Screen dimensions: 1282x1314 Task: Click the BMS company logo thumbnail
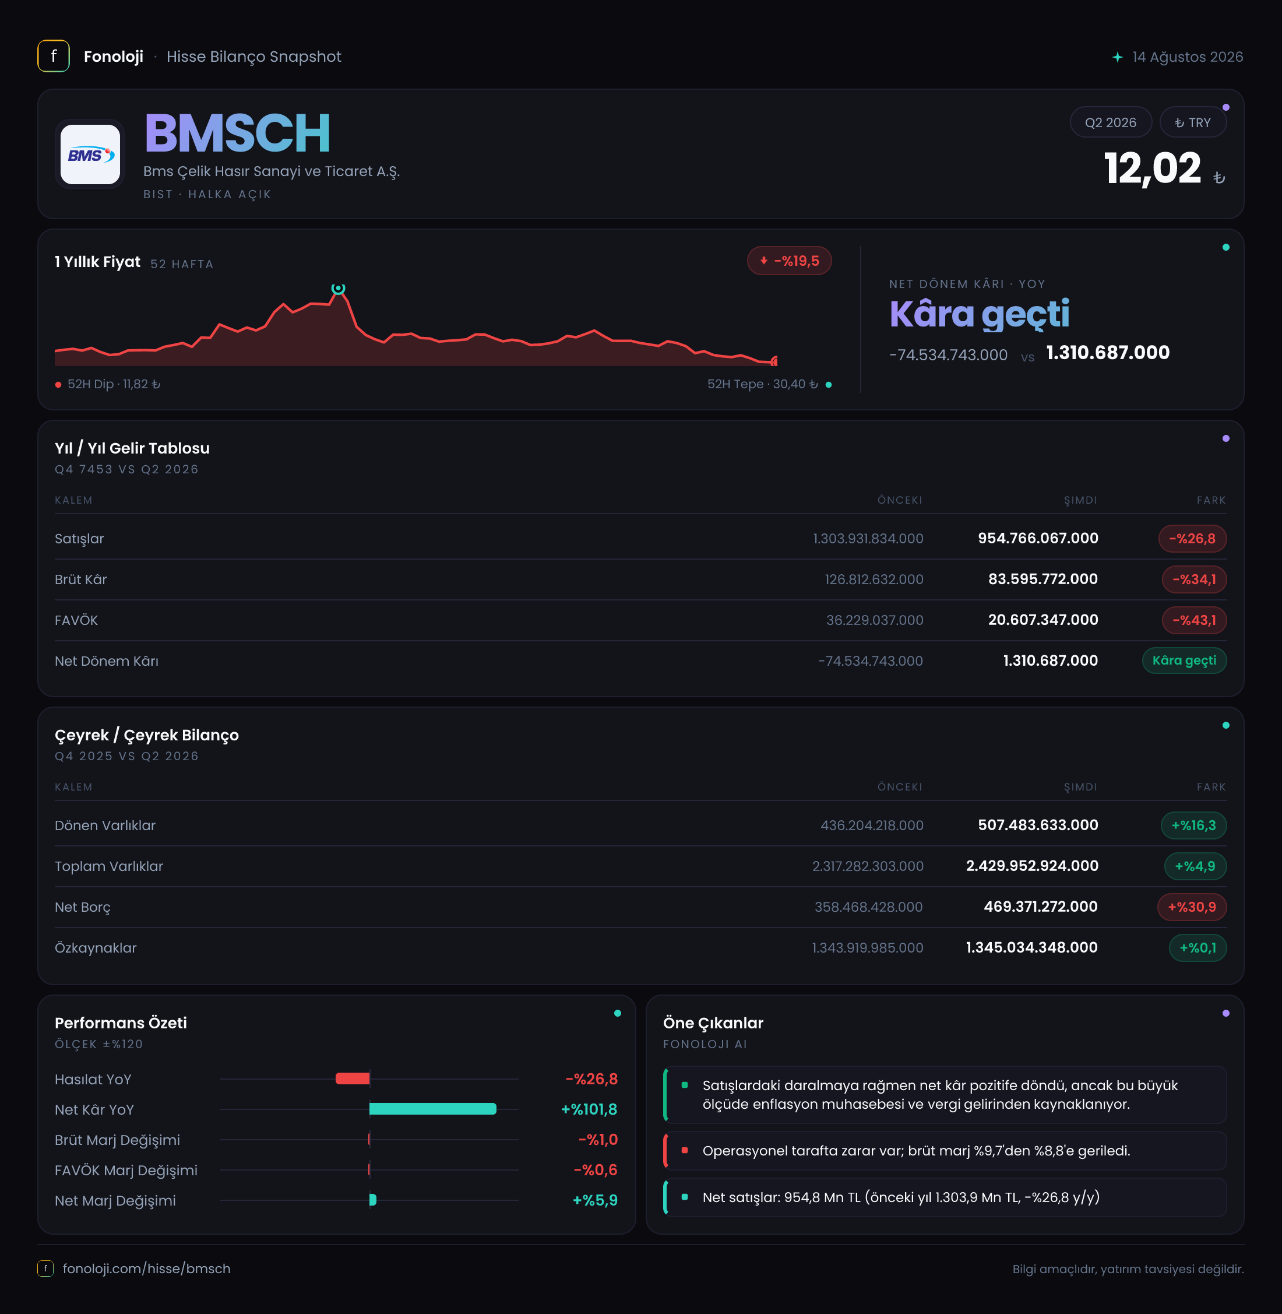pyautogui.click(x=90, y=154)
